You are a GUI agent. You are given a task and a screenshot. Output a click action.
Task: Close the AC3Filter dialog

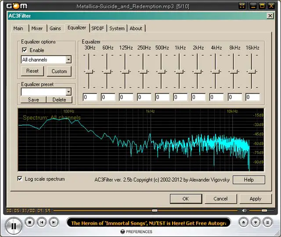[270, 16]
